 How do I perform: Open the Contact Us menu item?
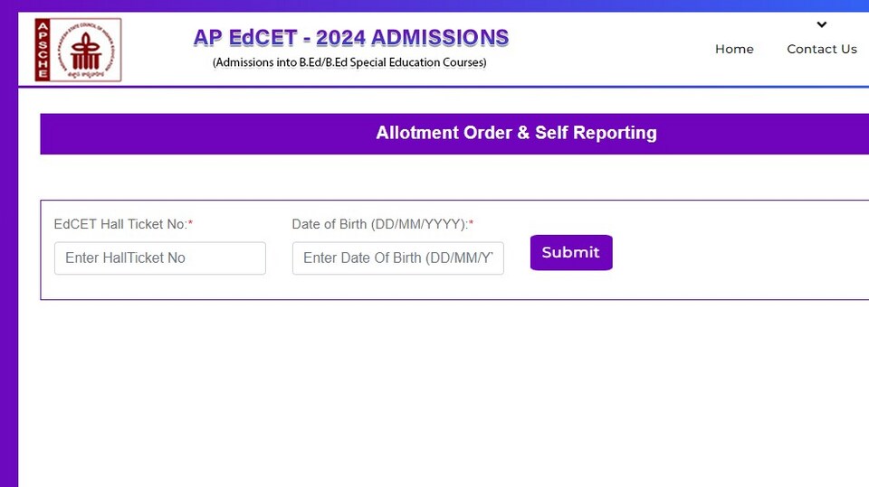822,50
